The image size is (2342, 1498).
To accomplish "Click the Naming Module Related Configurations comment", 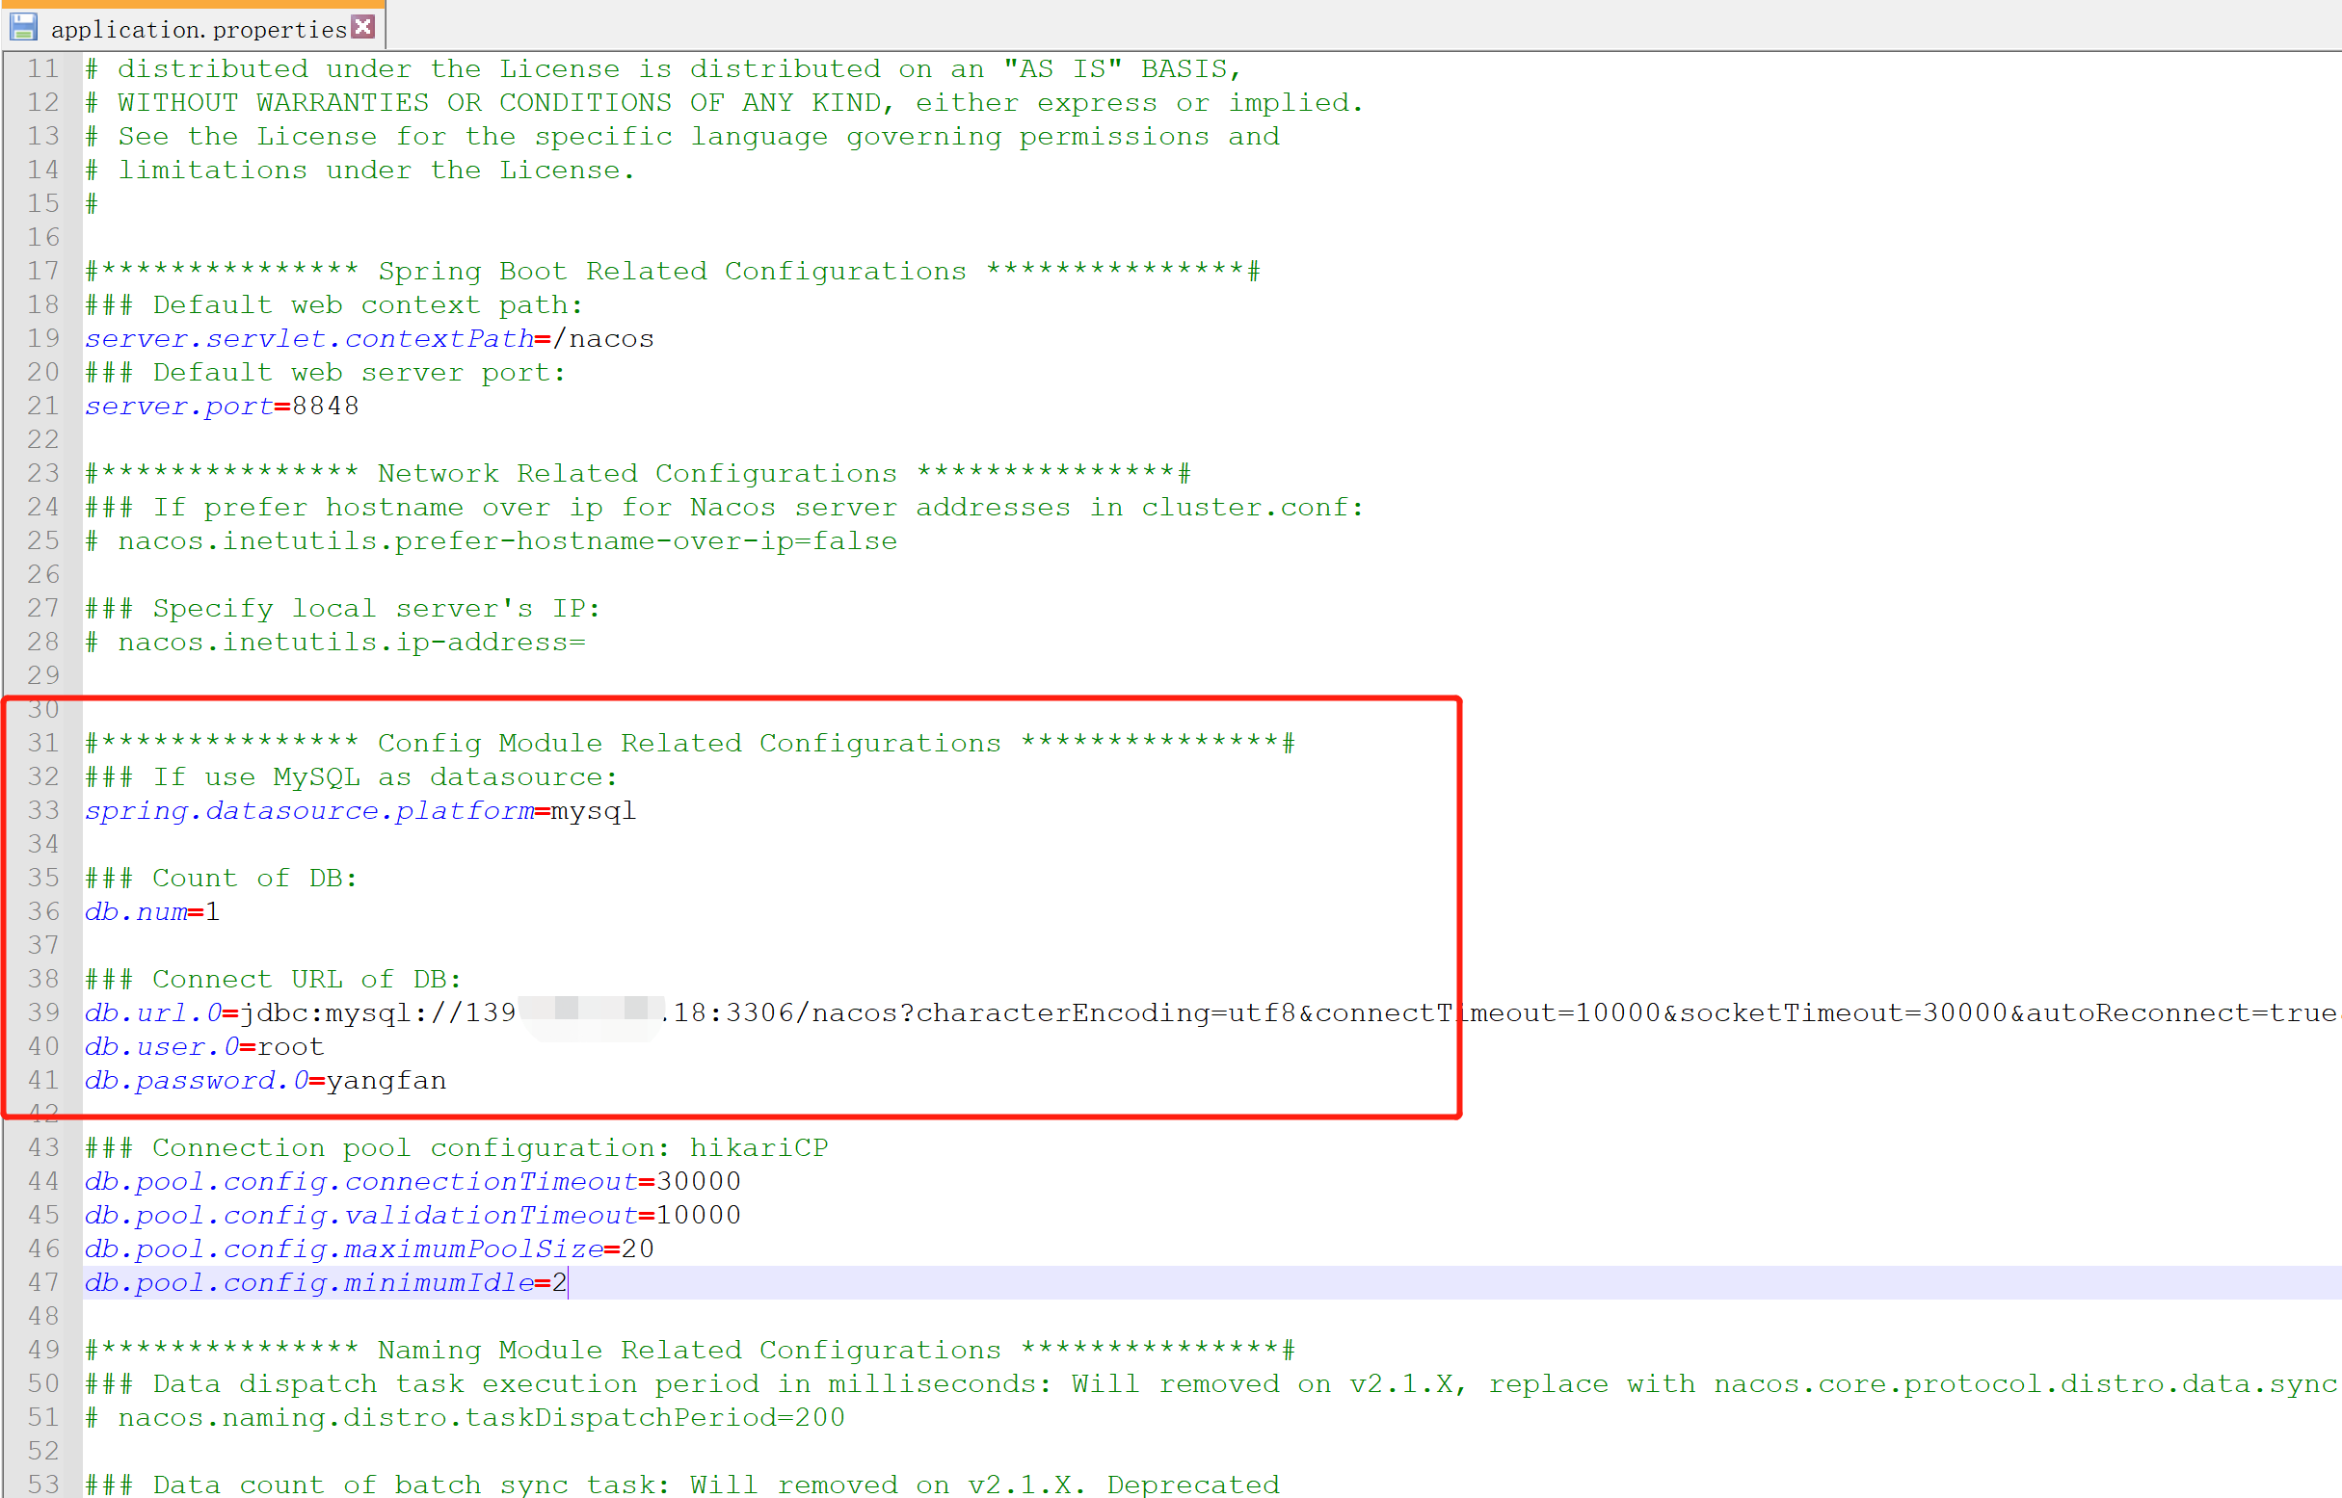I will click(x=689, y=1351).
